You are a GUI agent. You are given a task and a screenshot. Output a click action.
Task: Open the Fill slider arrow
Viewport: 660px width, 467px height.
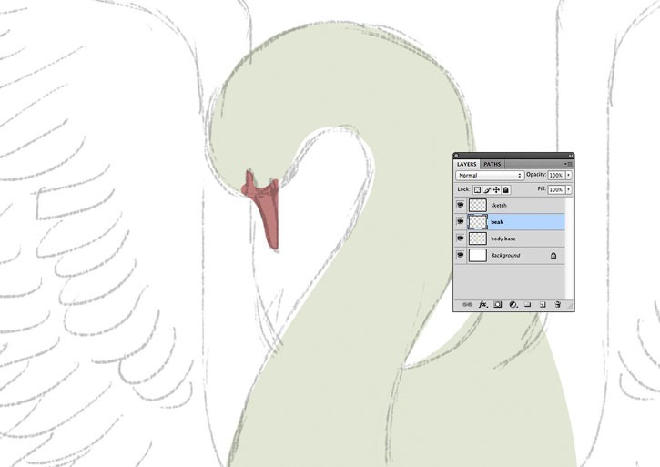pyautogui.click(x=569, y=190)
